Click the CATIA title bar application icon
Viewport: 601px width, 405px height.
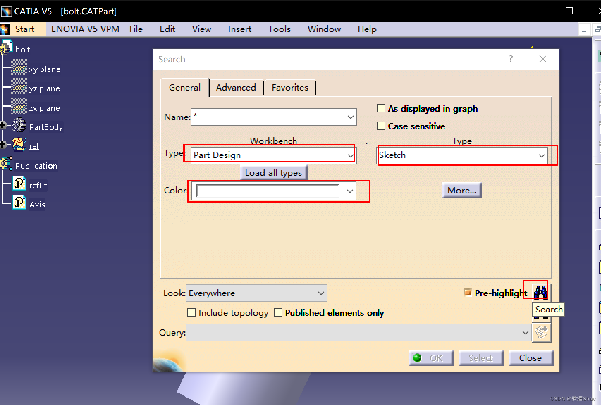[x=6, y=11]
